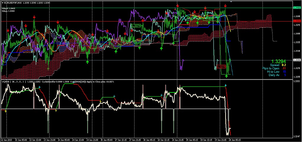
Task: Click the 13 Jun 13:00 time label
Action: point(35,140)
